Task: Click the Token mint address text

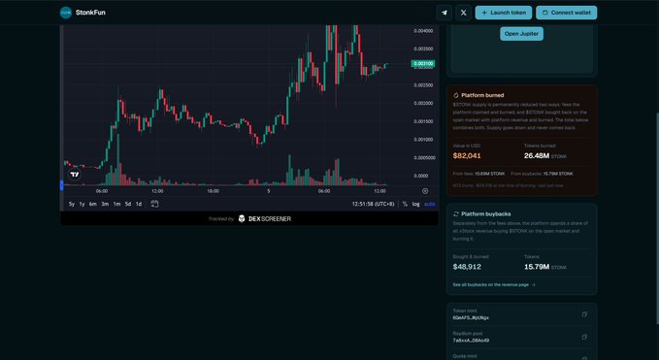Action: click(471, 318)
